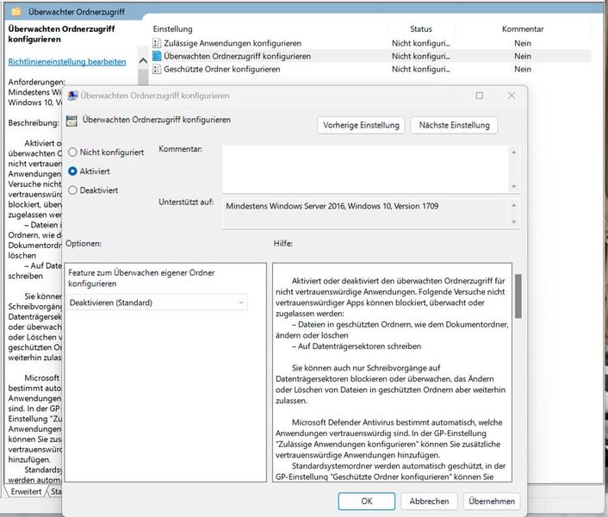Click the Hilfe text scrollbar thumb
608x517 pixels.
point(518,296)
